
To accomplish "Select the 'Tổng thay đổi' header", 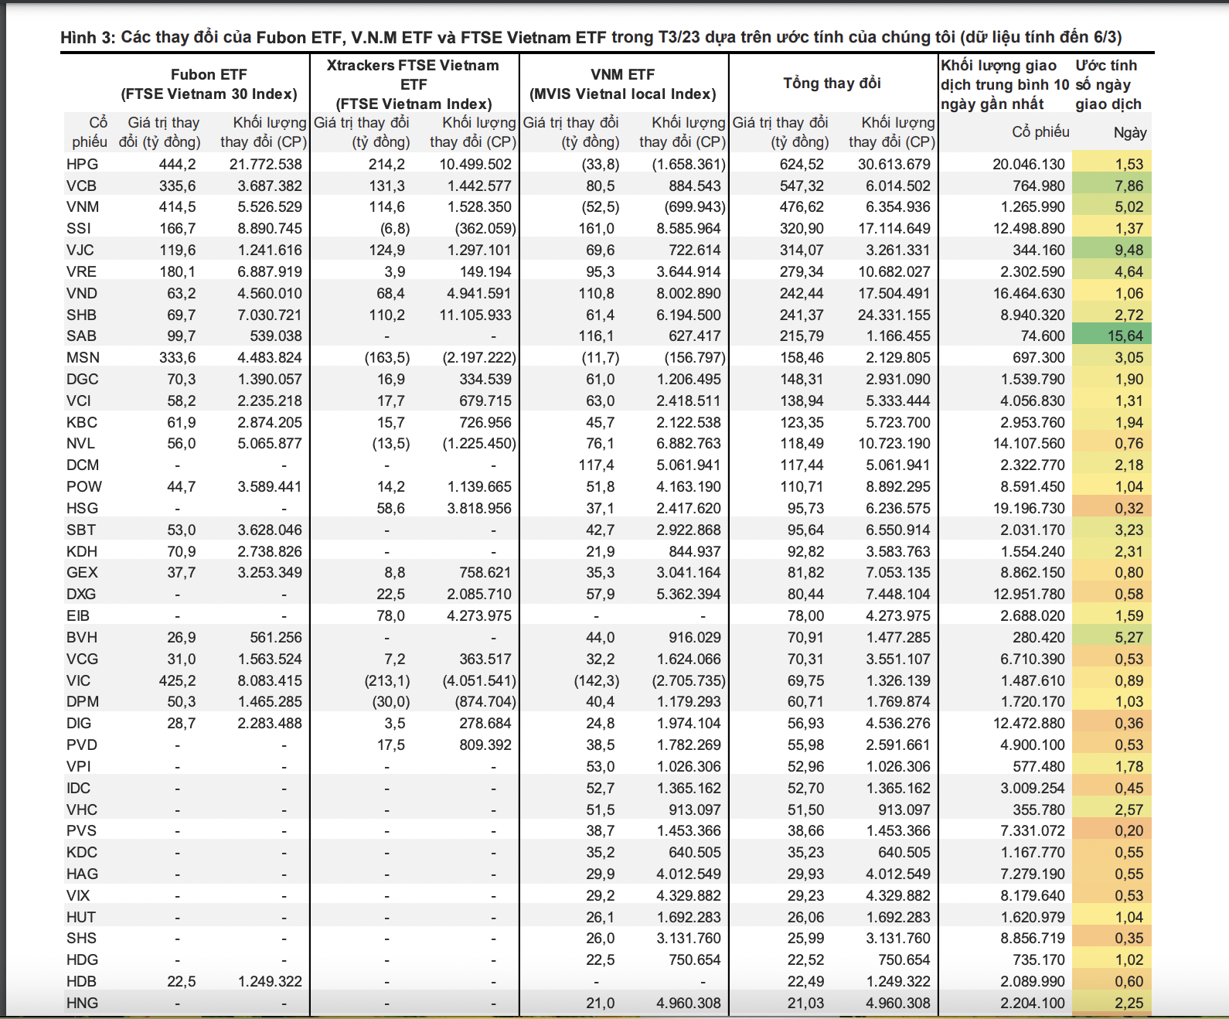I will pyautogui.click(x=832, y=83).
